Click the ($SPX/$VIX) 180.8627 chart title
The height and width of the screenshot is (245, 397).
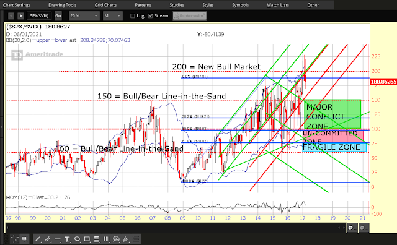click(x=38, y=27)
